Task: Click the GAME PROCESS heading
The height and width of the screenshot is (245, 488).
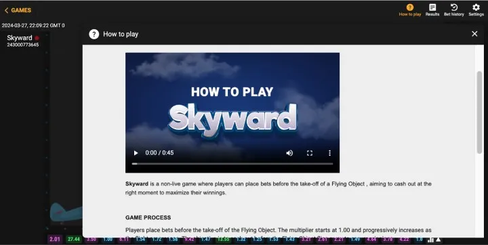Action: pos(148,218)
